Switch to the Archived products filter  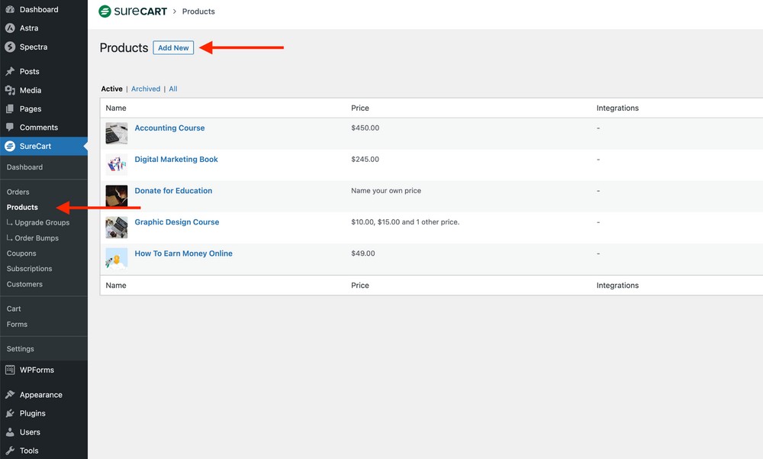[146, 89]
